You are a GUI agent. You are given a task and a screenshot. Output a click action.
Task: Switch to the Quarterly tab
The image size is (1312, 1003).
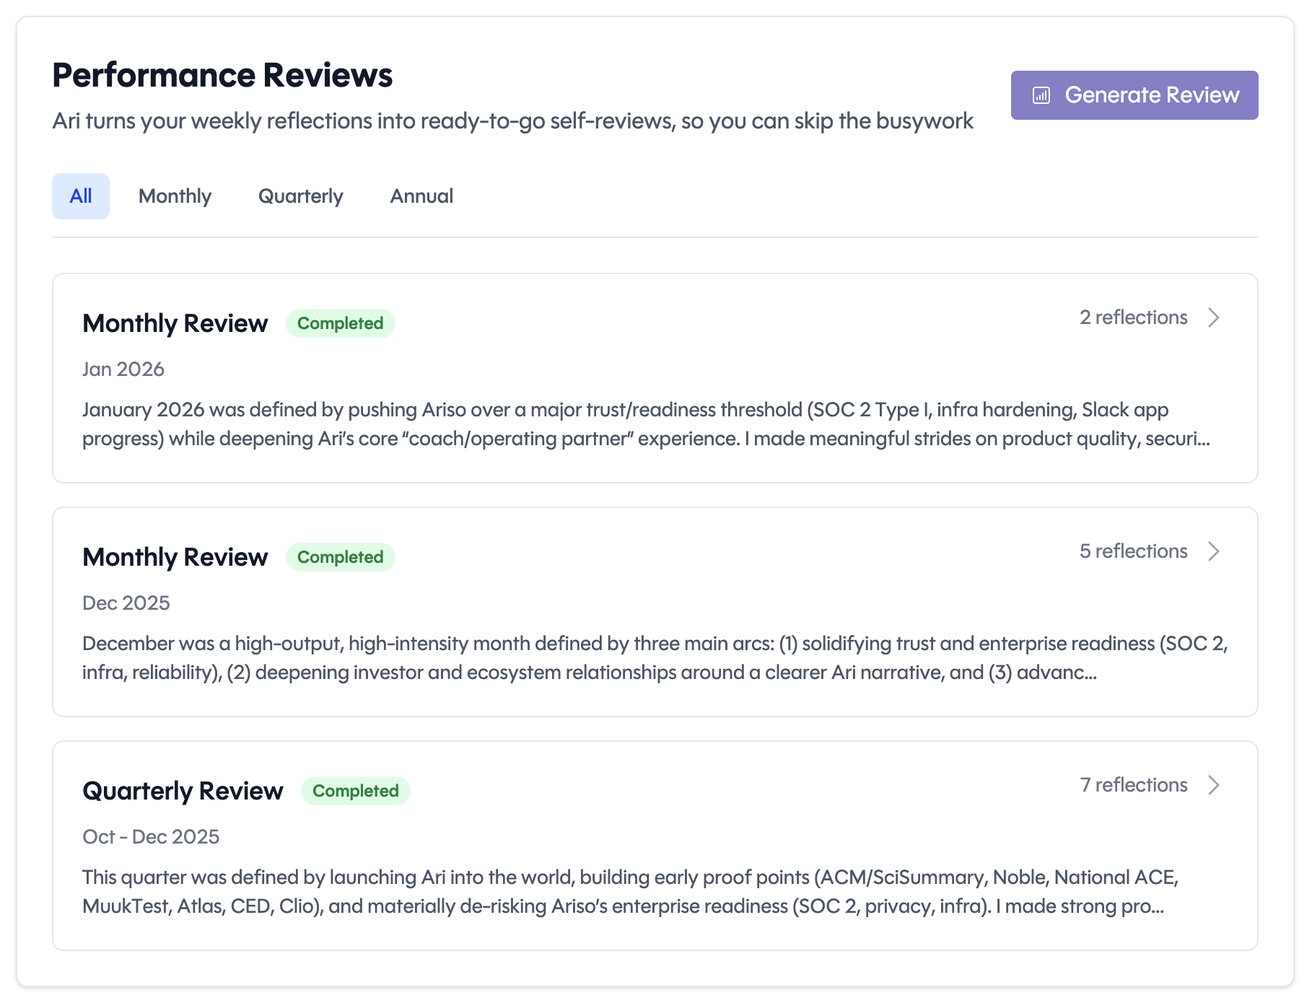tap(300, 196)
